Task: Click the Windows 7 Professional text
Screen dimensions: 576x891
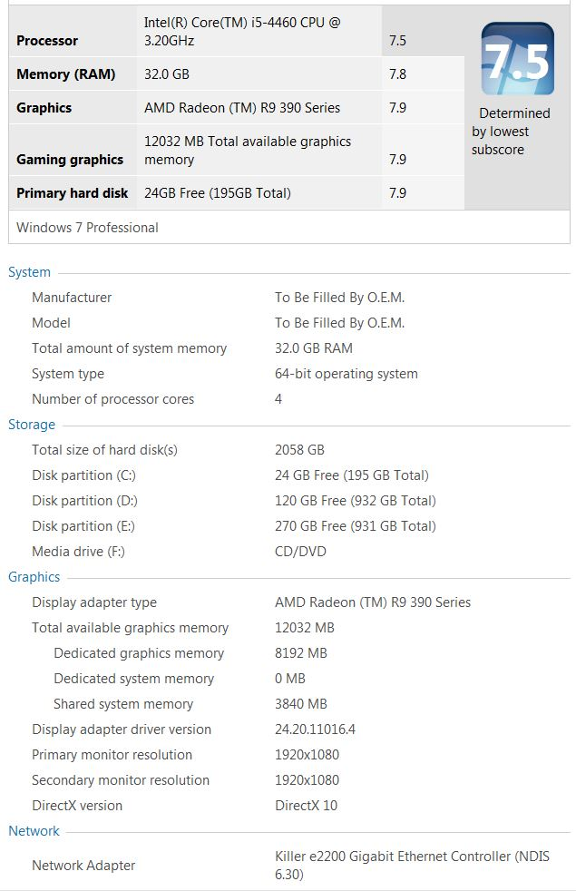Action: coord(87,228)
